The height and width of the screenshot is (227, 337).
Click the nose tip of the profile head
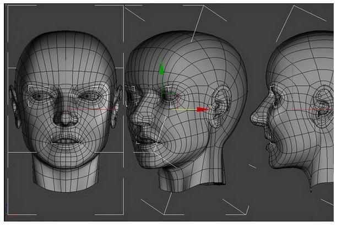coord(253,117)
